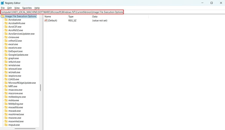225x130 pixels.
Task: Click the clview.exe folder icon
Action: coord(6,37)
